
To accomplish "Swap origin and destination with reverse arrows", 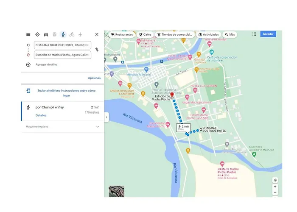I will point(97,50).
